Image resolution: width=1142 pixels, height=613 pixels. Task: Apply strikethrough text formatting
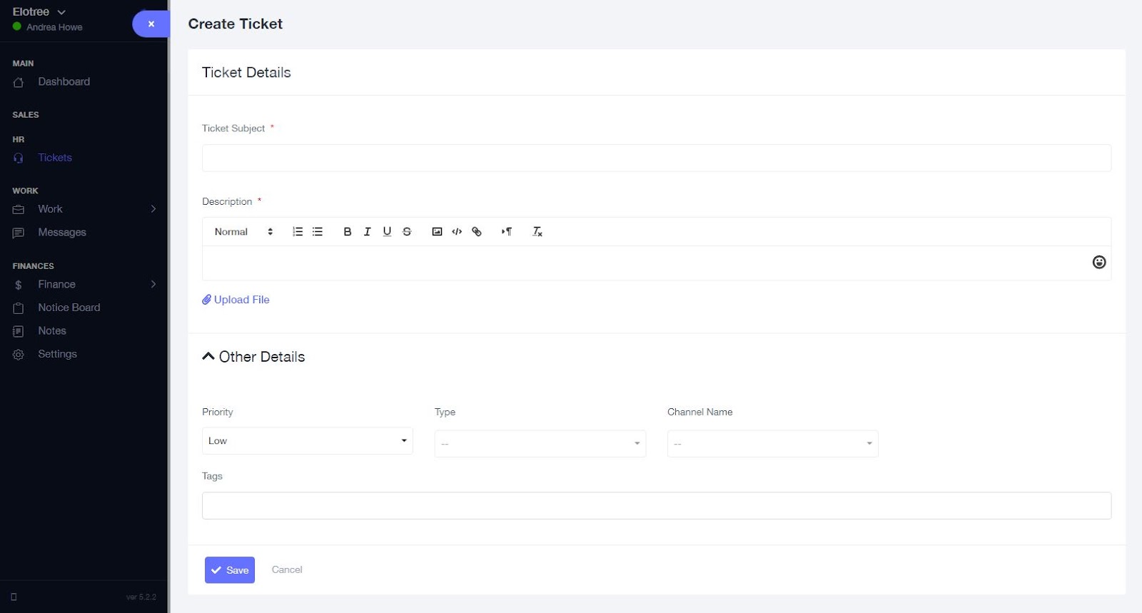click(407, 232)
